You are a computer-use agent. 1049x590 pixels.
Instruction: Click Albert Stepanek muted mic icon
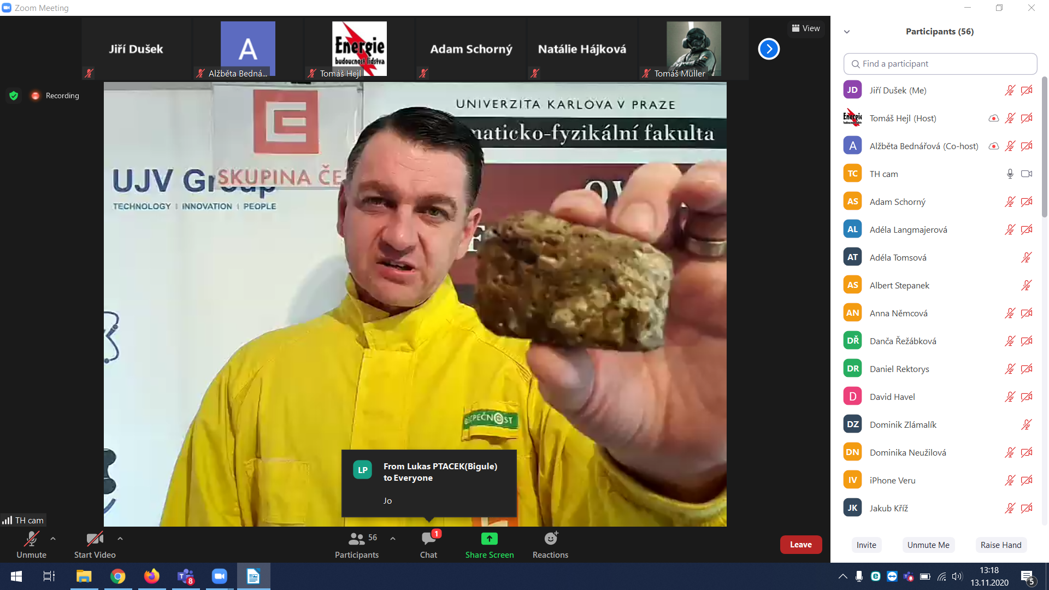(x=1027, y=286)
